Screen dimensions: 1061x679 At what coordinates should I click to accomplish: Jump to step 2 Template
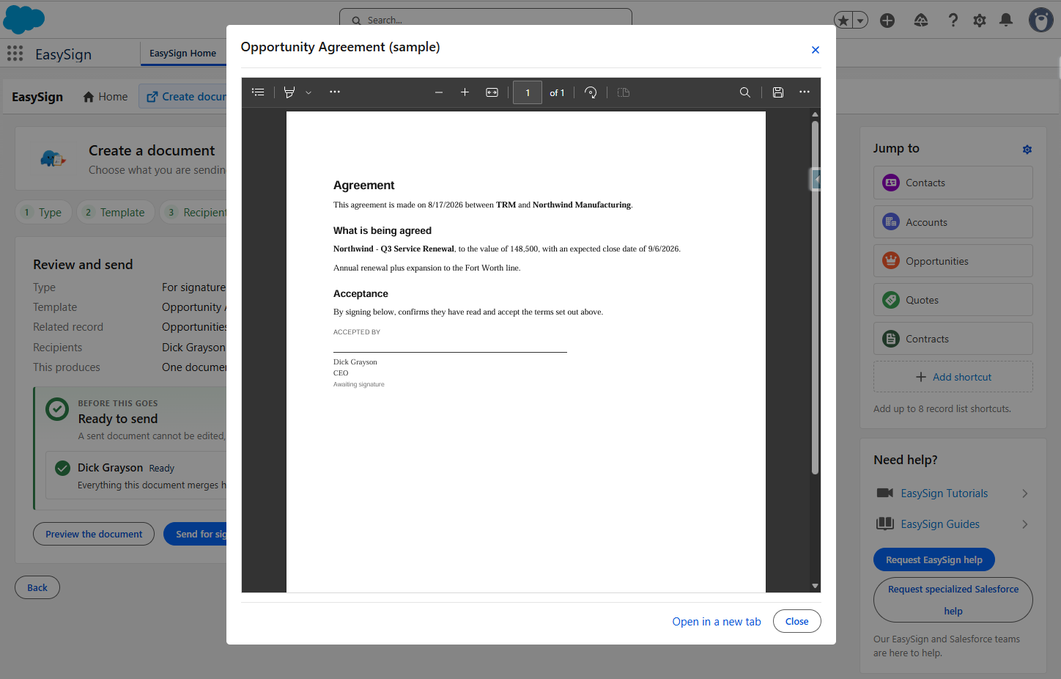(x=116, y=213)
